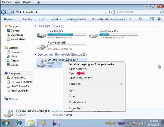Select Network in the navigation pane

(x=13, y=99)
